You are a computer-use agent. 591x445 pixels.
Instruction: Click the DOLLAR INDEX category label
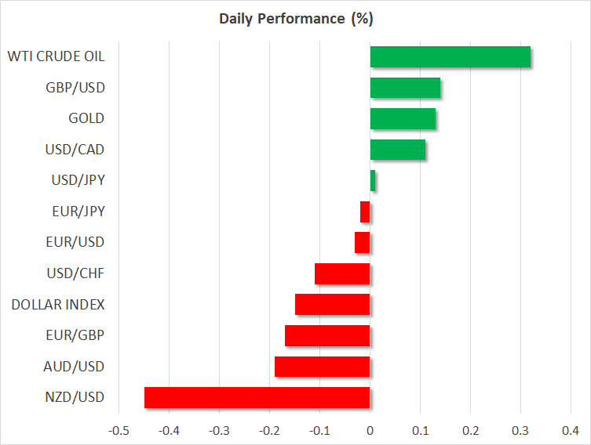[x=58, y=304]
